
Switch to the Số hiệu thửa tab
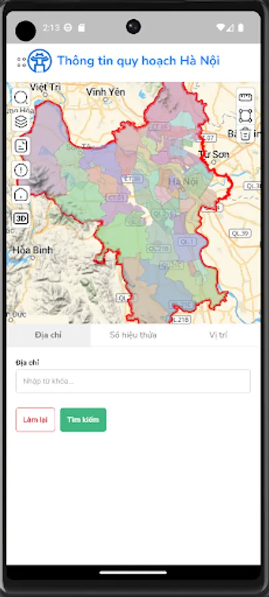pyautogui.click(x=133, y=335)
